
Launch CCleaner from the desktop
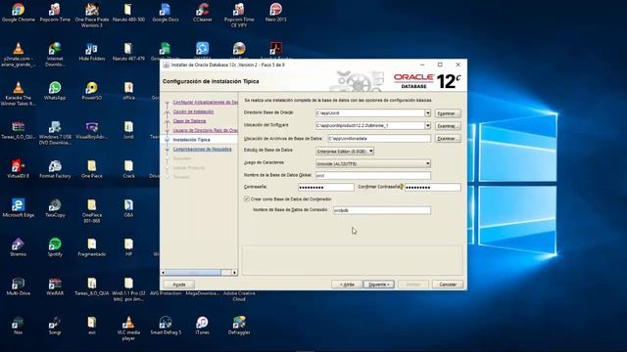pos(203,12)
